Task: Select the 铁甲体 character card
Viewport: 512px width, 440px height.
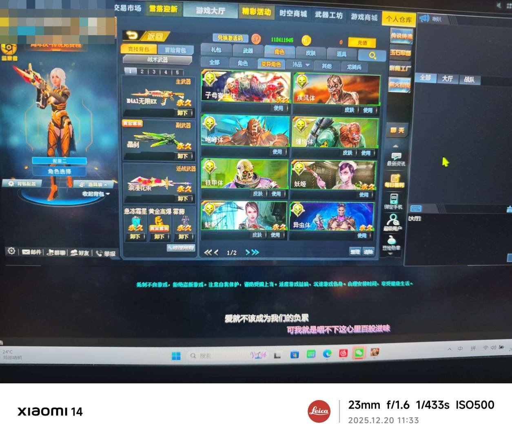Action: pyautogui.click(x=245, y=174)
